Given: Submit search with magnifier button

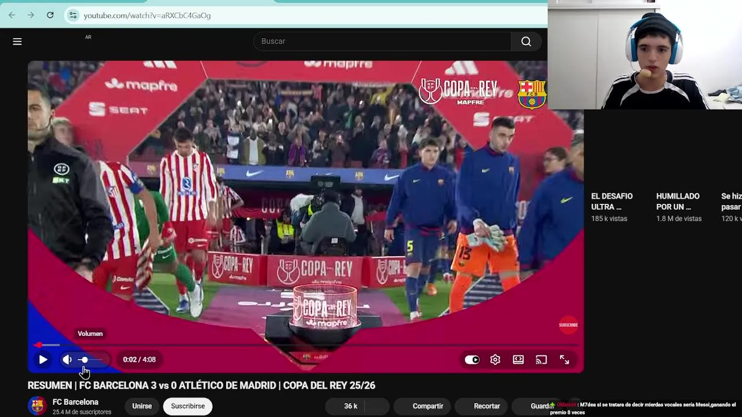Looking at the screenshot, I should pos(526,41).
